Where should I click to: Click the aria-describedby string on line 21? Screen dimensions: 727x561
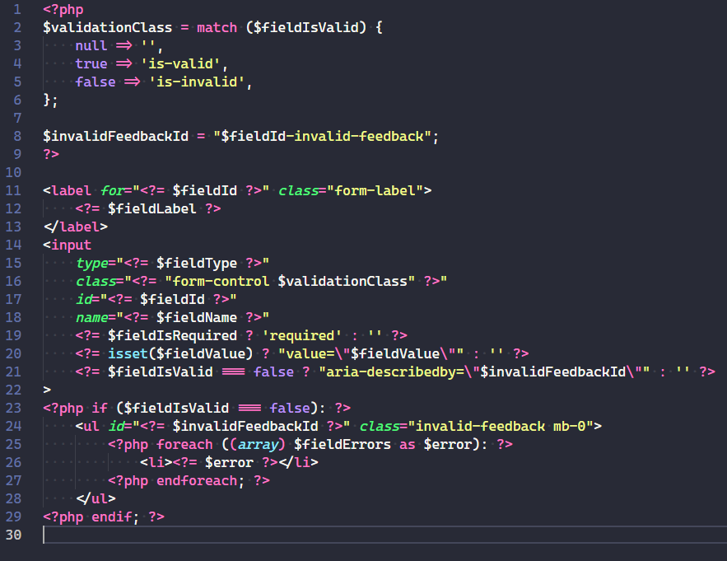coord(484,372)
